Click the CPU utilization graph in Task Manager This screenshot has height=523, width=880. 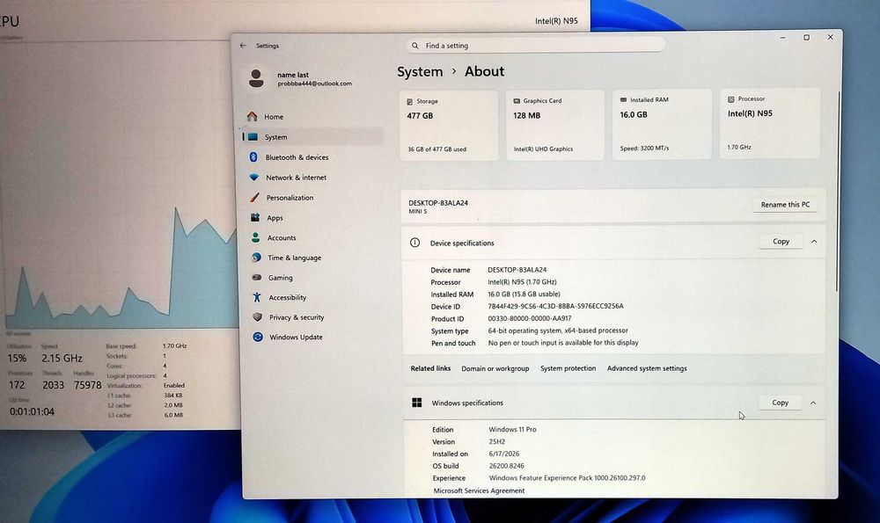click(121, 185)
